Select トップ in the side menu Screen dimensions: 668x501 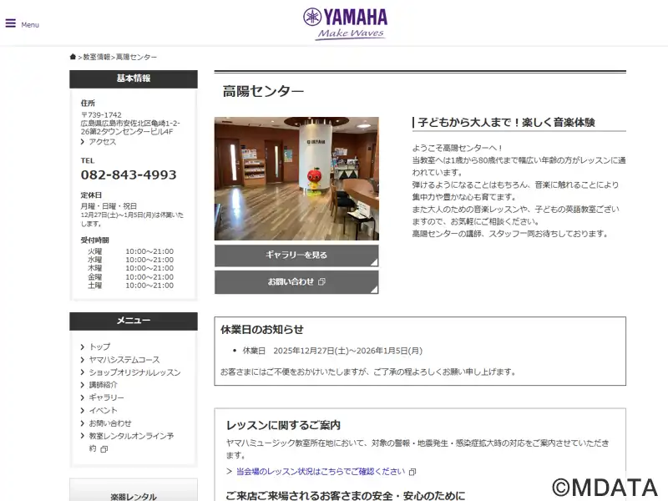tap(99, 347)
